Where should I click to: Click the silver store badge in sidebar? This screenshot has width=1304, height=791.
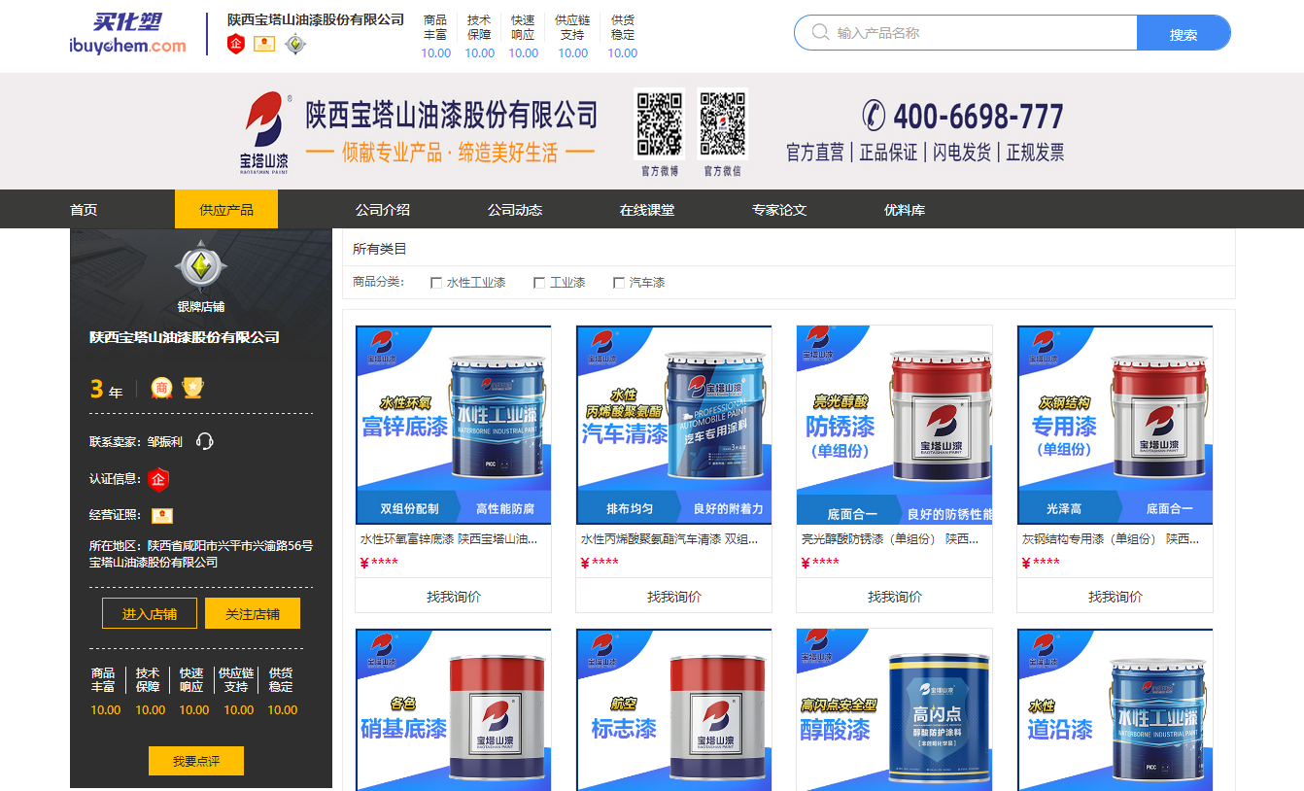(x=201, y=266)
